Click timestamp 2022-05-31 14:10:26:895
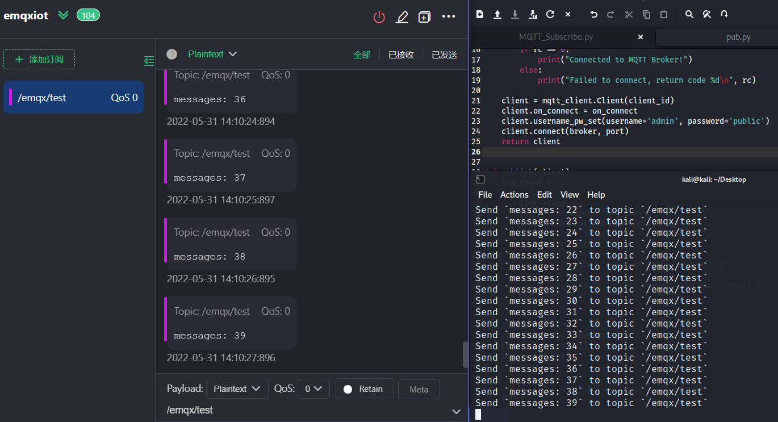The width and height of the screenshot is (778, 422). pos(221,279)
